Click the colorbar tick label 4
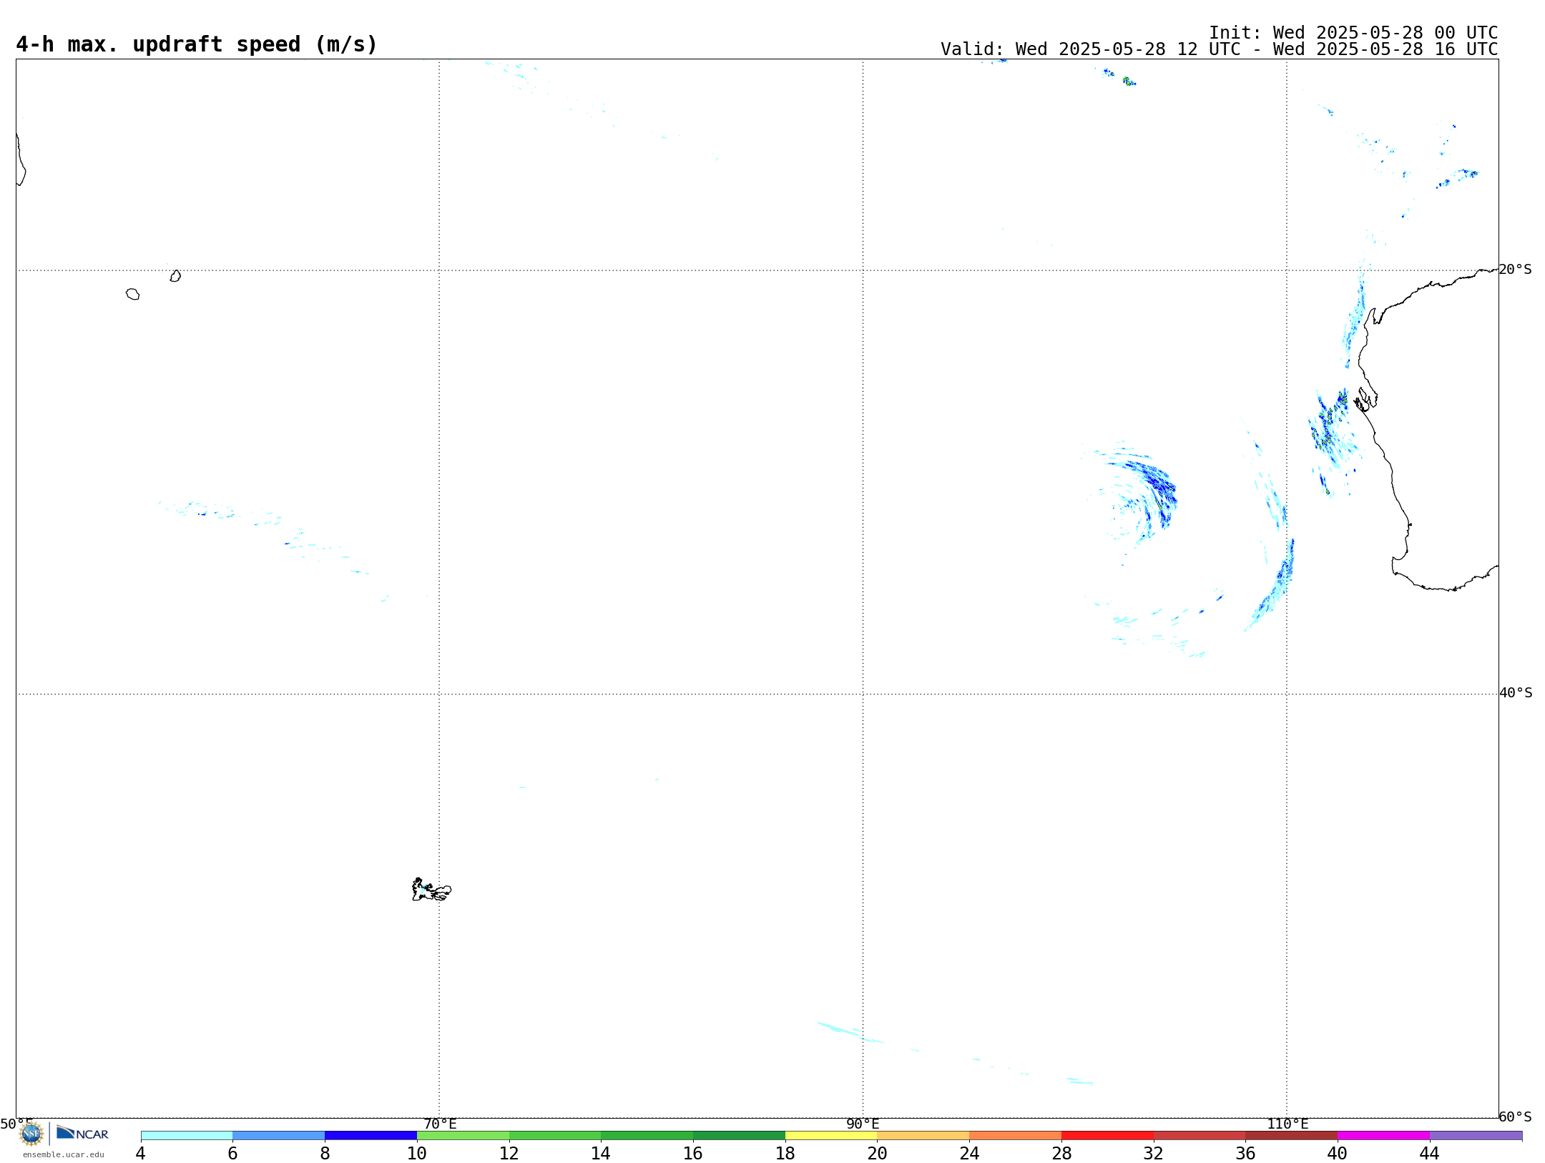Viewport: 1545px width, 1163px height. click(141, 1154)
